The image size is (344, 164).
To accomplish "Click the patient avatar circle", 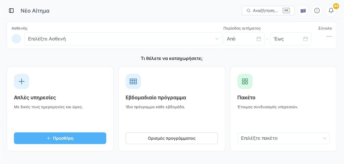I will [x=16, y=39].
